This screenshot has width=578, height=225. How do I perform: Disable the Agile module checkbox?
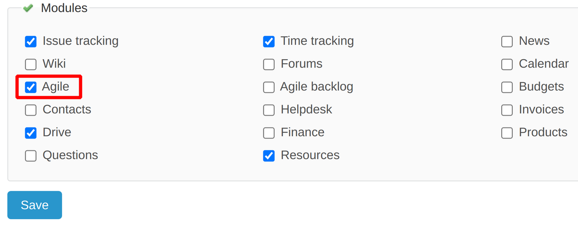[x=31, y=87]
